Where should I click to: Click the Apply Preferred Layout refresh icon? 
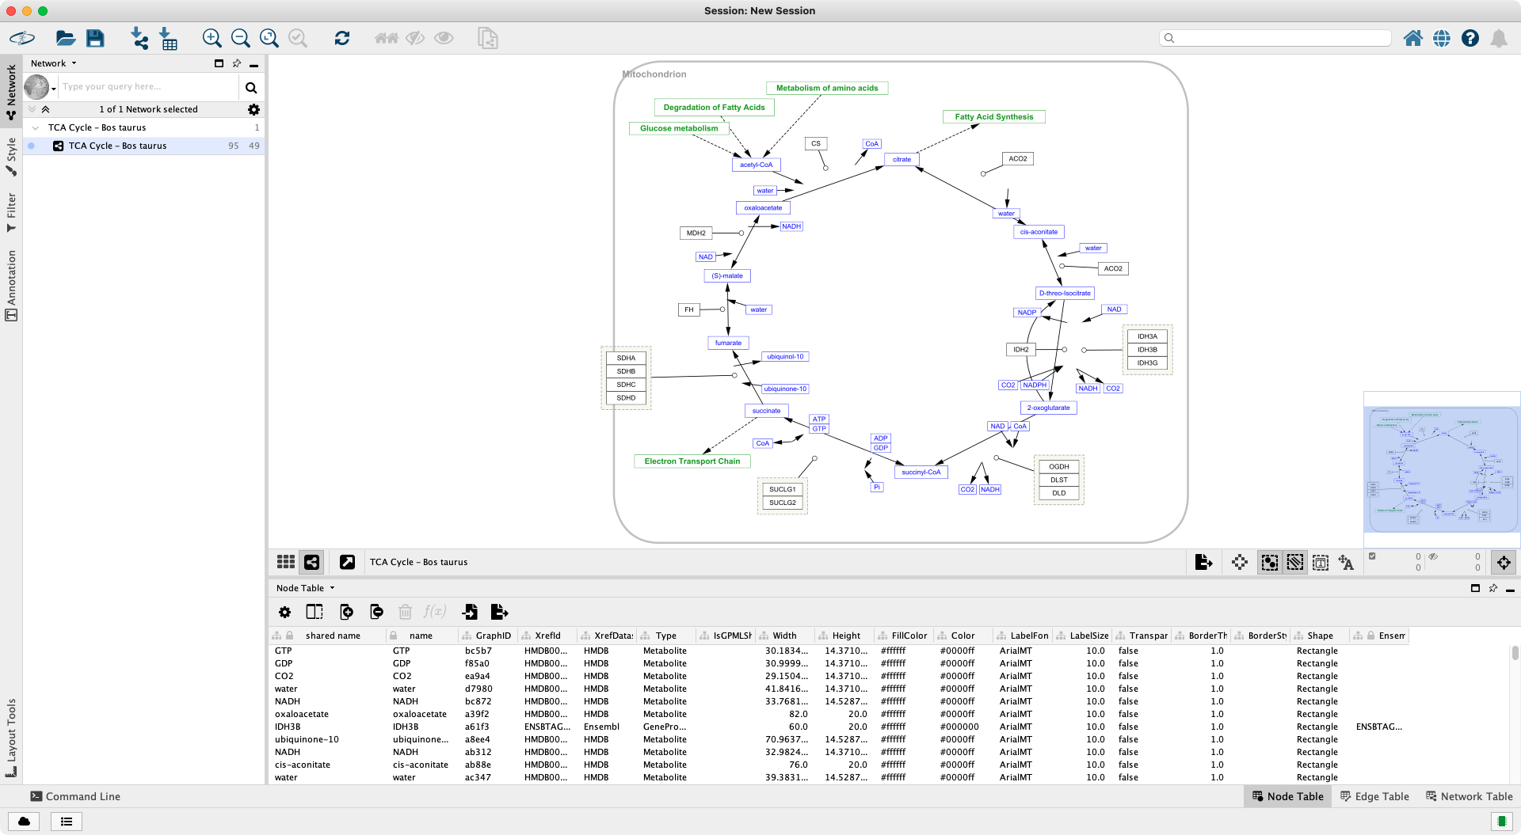[342, 38]
